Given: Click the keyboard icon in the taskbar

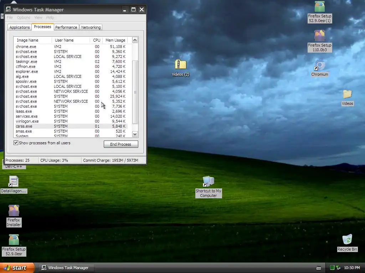Looking at the screenshot, I should 319,268.
